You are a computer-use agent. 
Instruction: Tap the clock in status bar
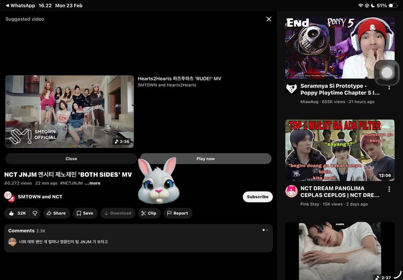click(45, 6)
